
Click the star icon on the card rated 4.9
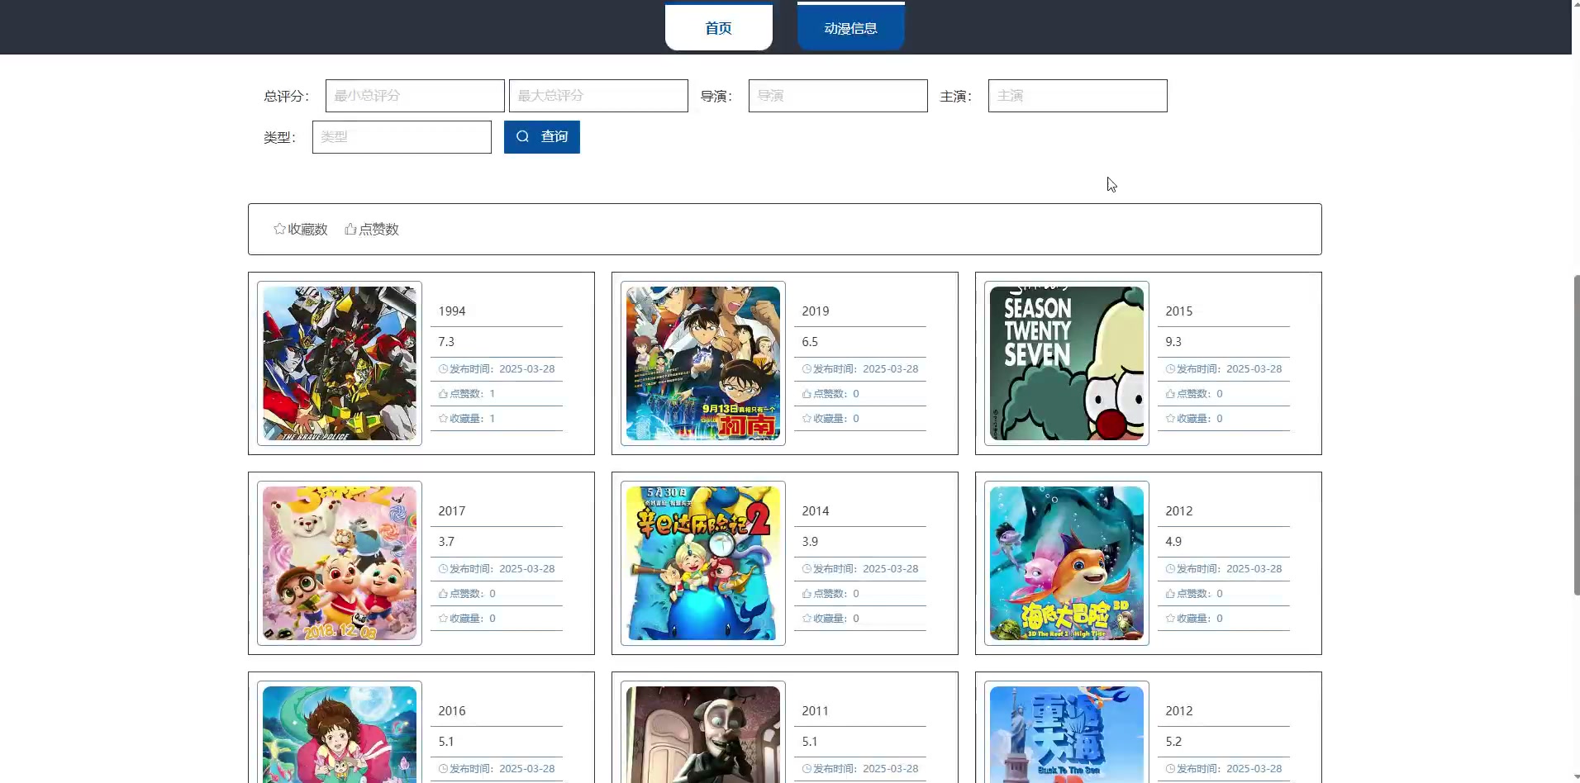click(x=1170, y=619)
